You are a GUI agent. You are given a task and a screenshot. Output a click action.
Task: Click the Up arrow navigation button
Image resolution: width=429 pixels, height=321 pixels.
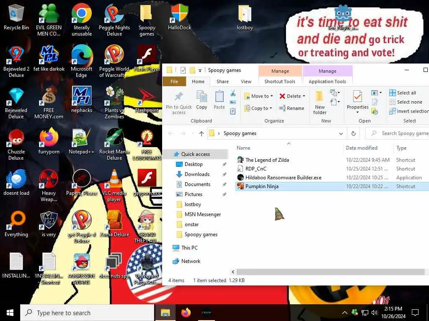(x=202, y=133)
